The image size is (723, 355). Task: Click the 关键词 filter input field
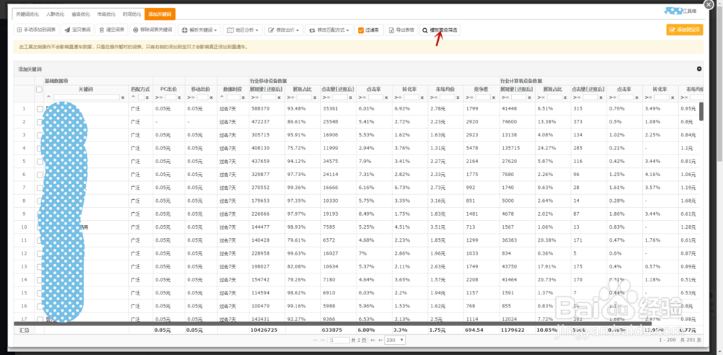pos(86,97)
